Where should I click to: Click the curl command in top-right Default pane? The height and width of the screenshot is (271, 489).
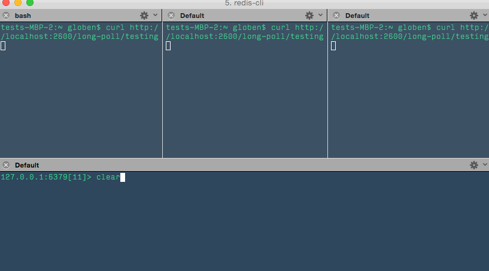point(410,32)
